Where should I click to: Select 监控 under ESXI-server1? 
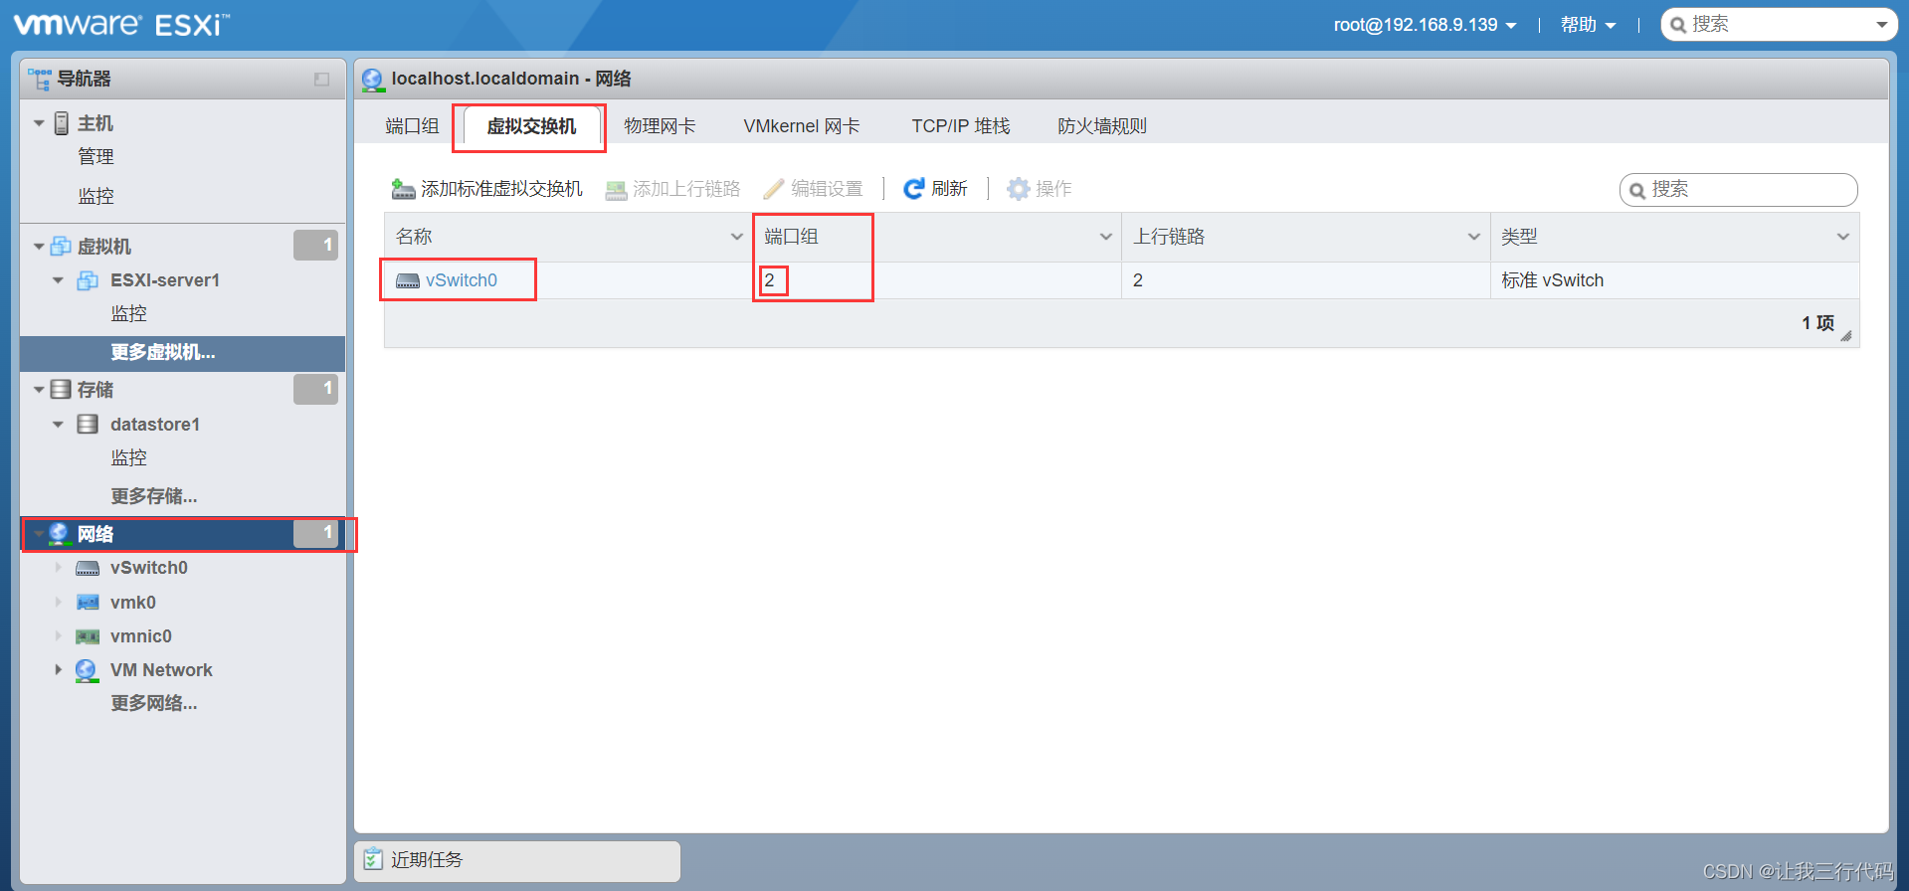click(129, 314)
